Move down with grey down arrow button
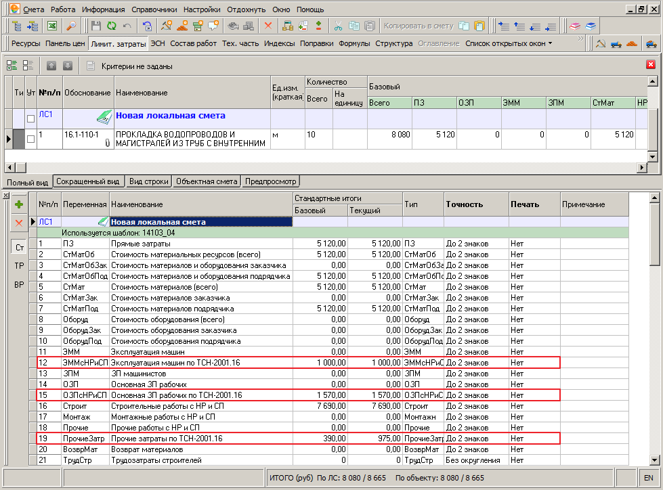 [x=68, y=66]
